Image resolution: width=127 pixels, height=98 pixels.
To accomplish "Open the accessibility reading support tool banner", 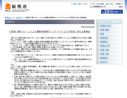I will [x=114, y=12].
